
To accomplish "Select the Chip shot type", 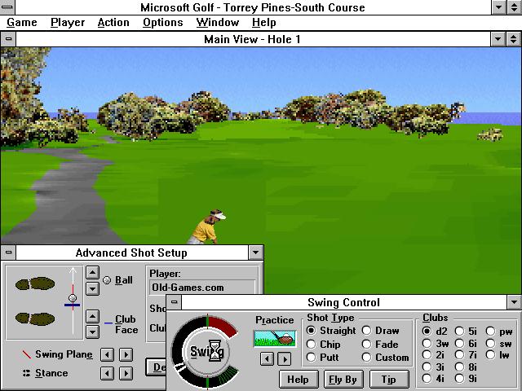I will pos(323,344).
